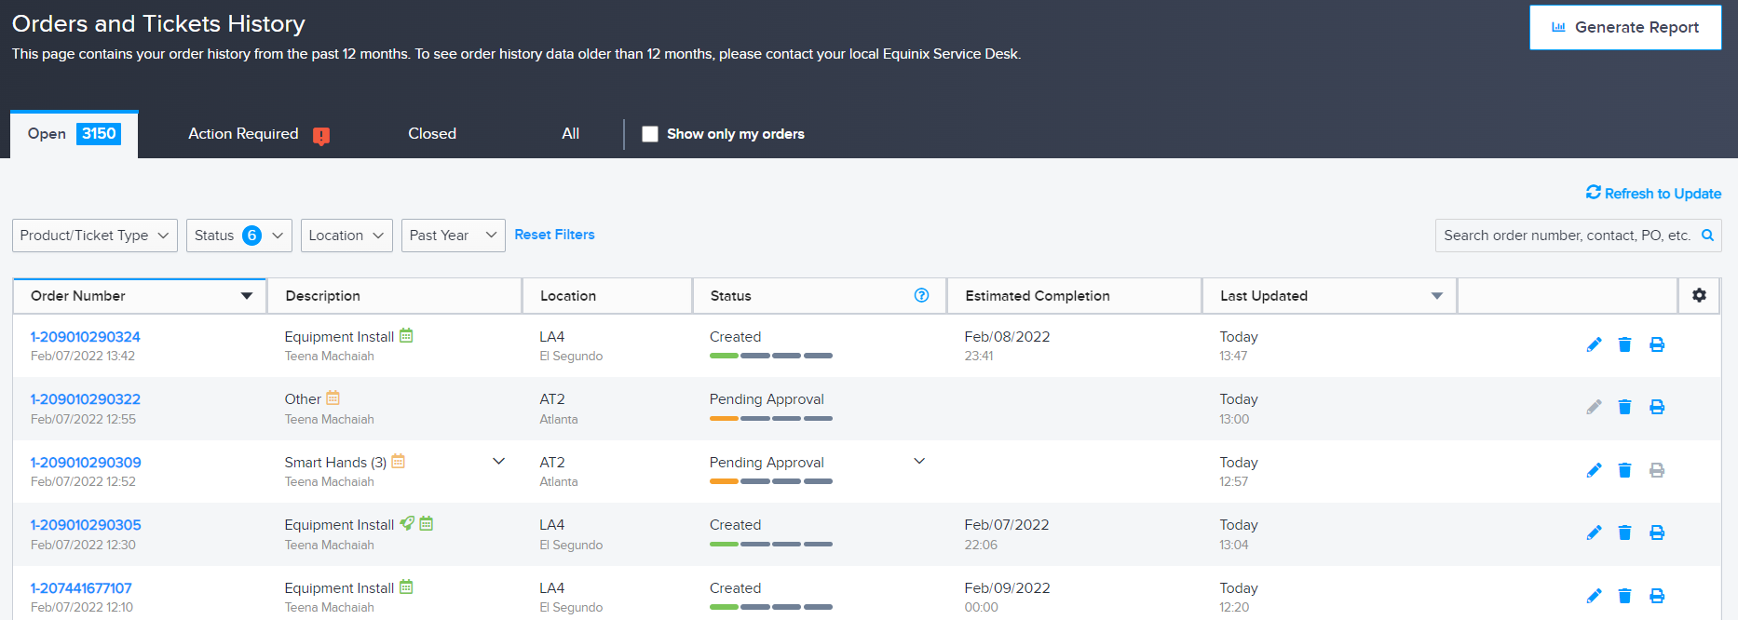Open table column settings gear
Viewport: 1738px width, 620px height.
[x=1699, y=295]
